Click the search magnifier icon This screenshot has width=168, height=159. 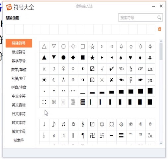pos(159,18)
